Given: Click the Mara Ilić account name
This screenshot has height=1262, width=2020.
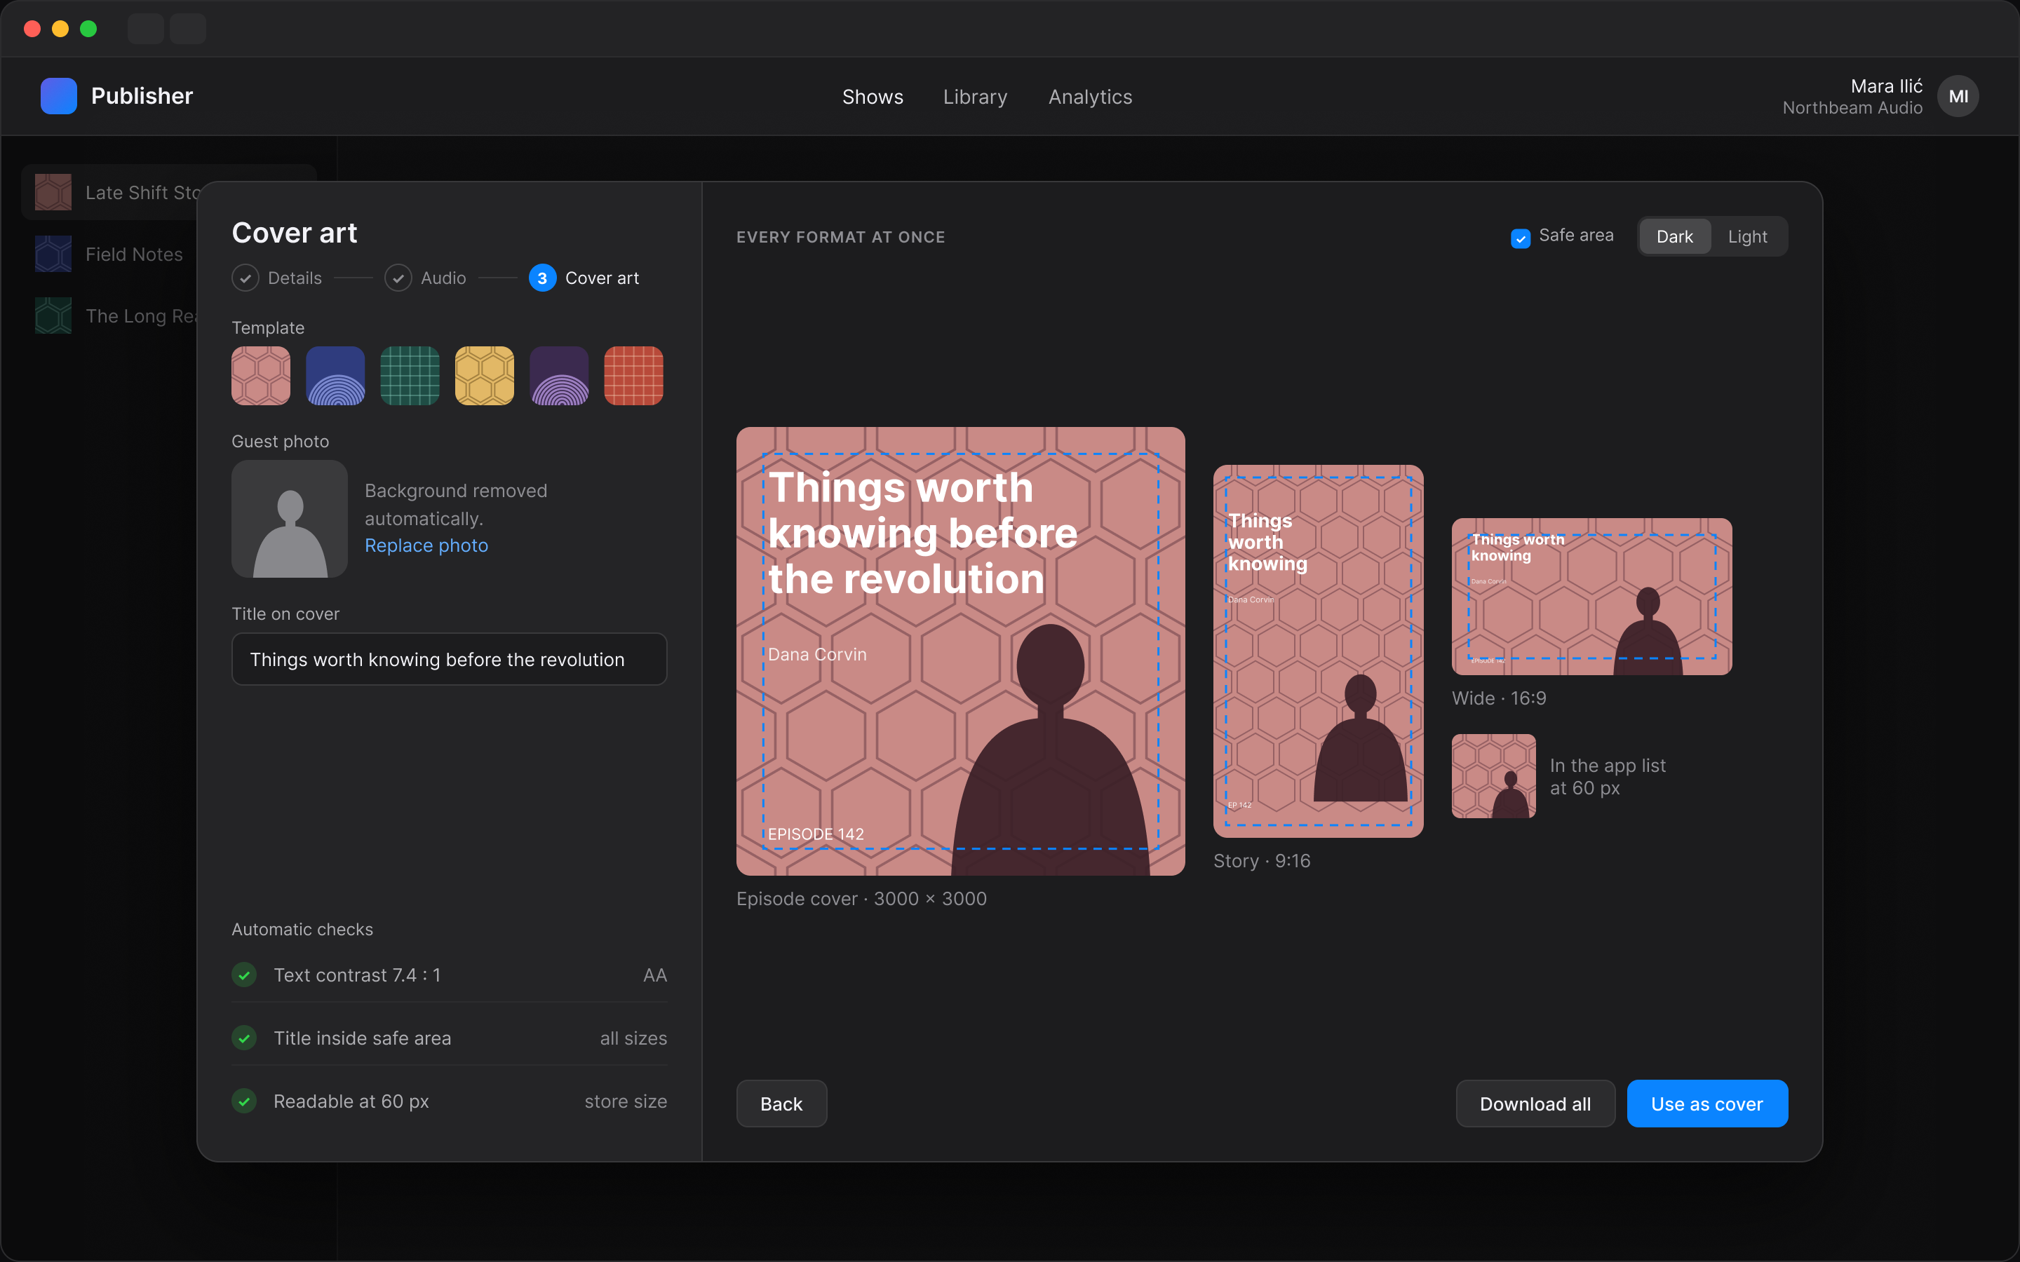Looking at the screenshot, I should point(1887,86).
